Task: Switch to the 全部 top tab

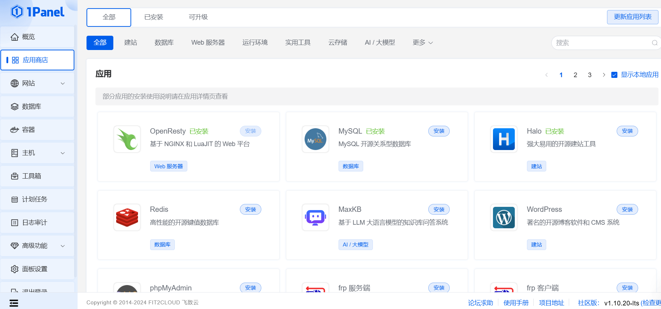Action: [x=109, y=17]
